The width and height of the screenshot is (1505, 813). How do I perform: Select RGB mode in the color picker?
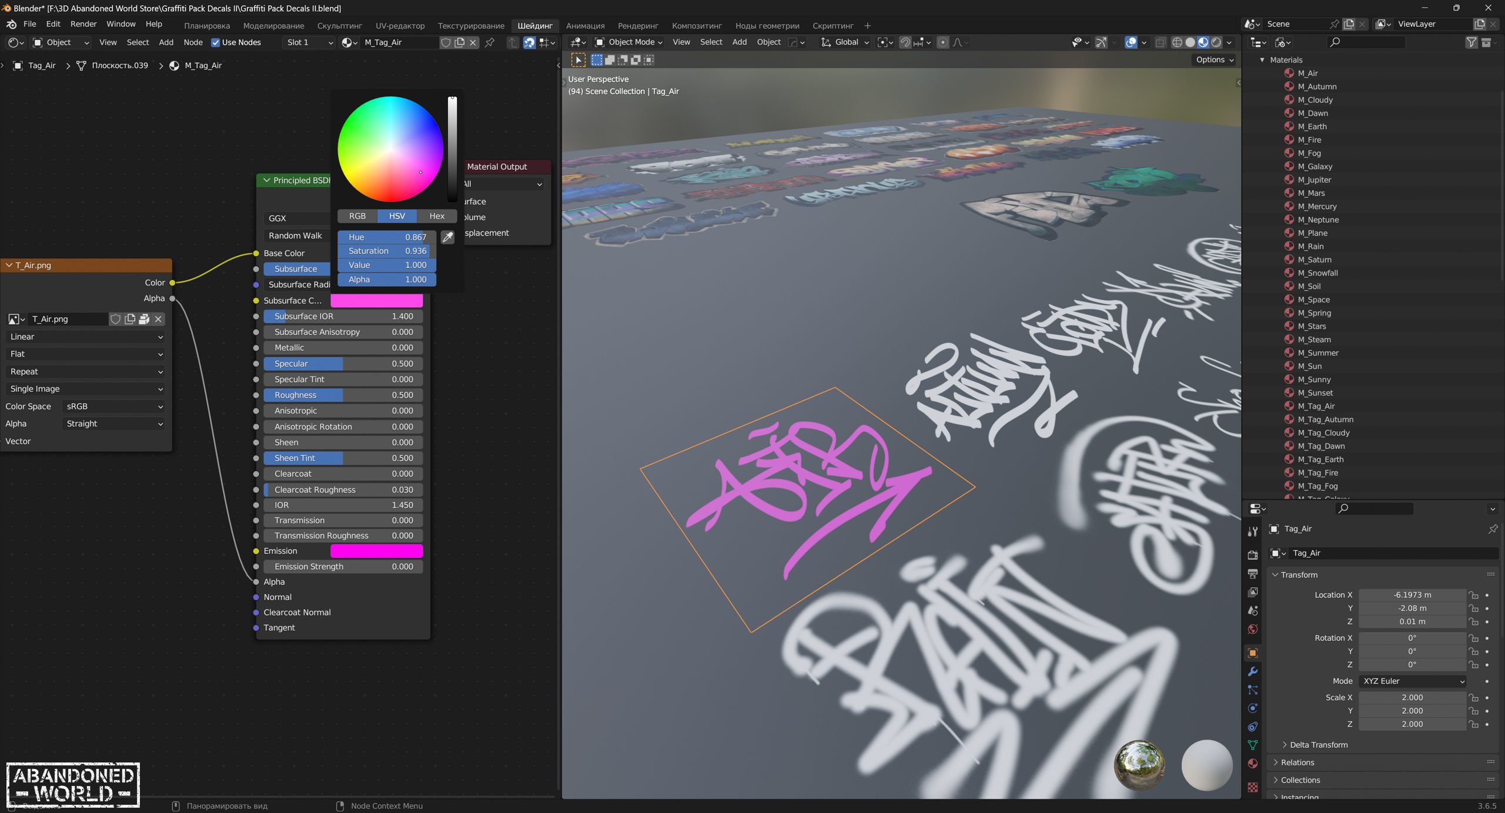click(x=357, y=216)
